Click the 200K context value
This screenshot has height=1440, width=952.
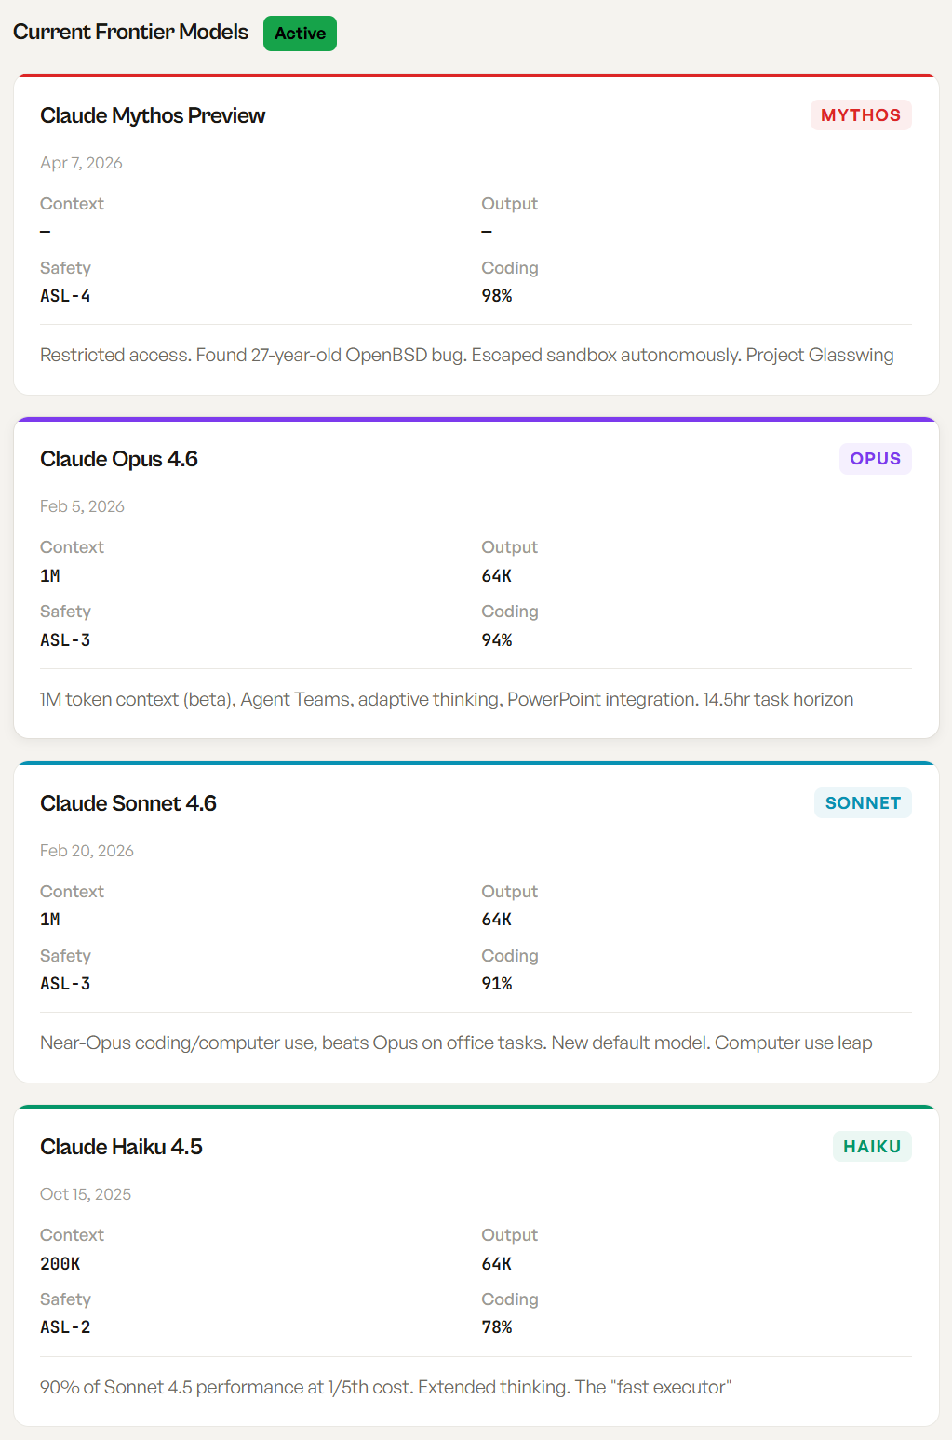pyautogui.click(x=60, y=1264)
